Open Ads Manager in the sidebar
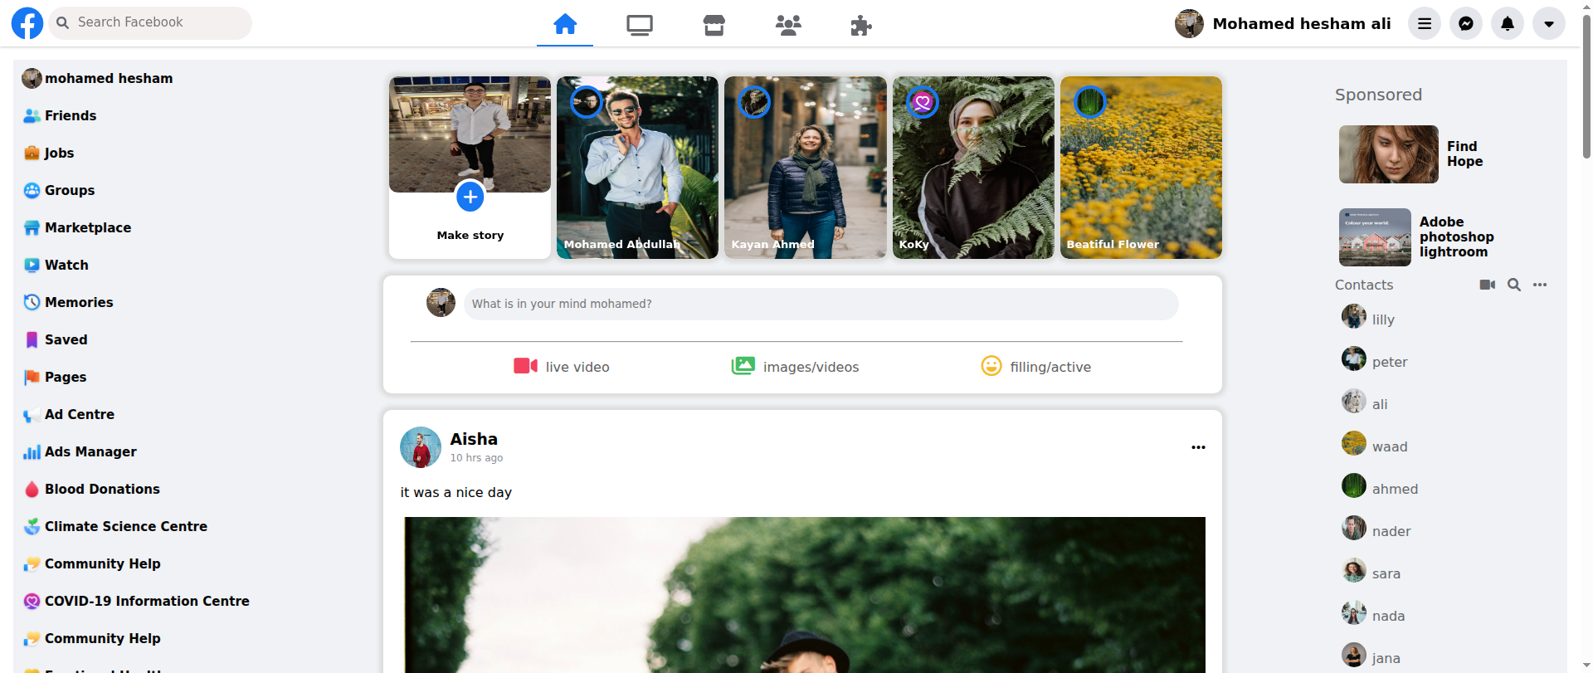1593x673 pixels. point(80,451)
